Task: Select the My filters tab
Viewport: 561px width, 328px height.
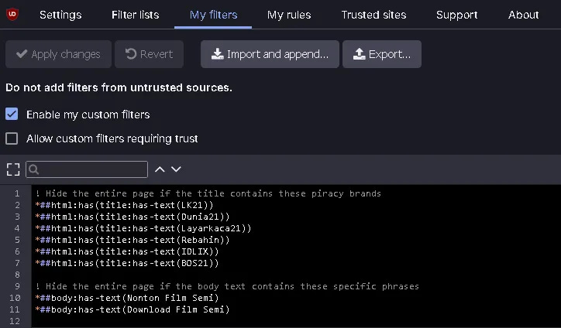Action: point(213,15)
